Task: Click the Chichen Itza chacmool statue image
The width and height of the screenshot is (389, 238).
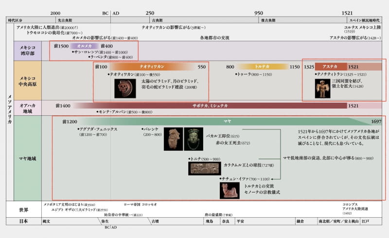Action: point(230,190)
